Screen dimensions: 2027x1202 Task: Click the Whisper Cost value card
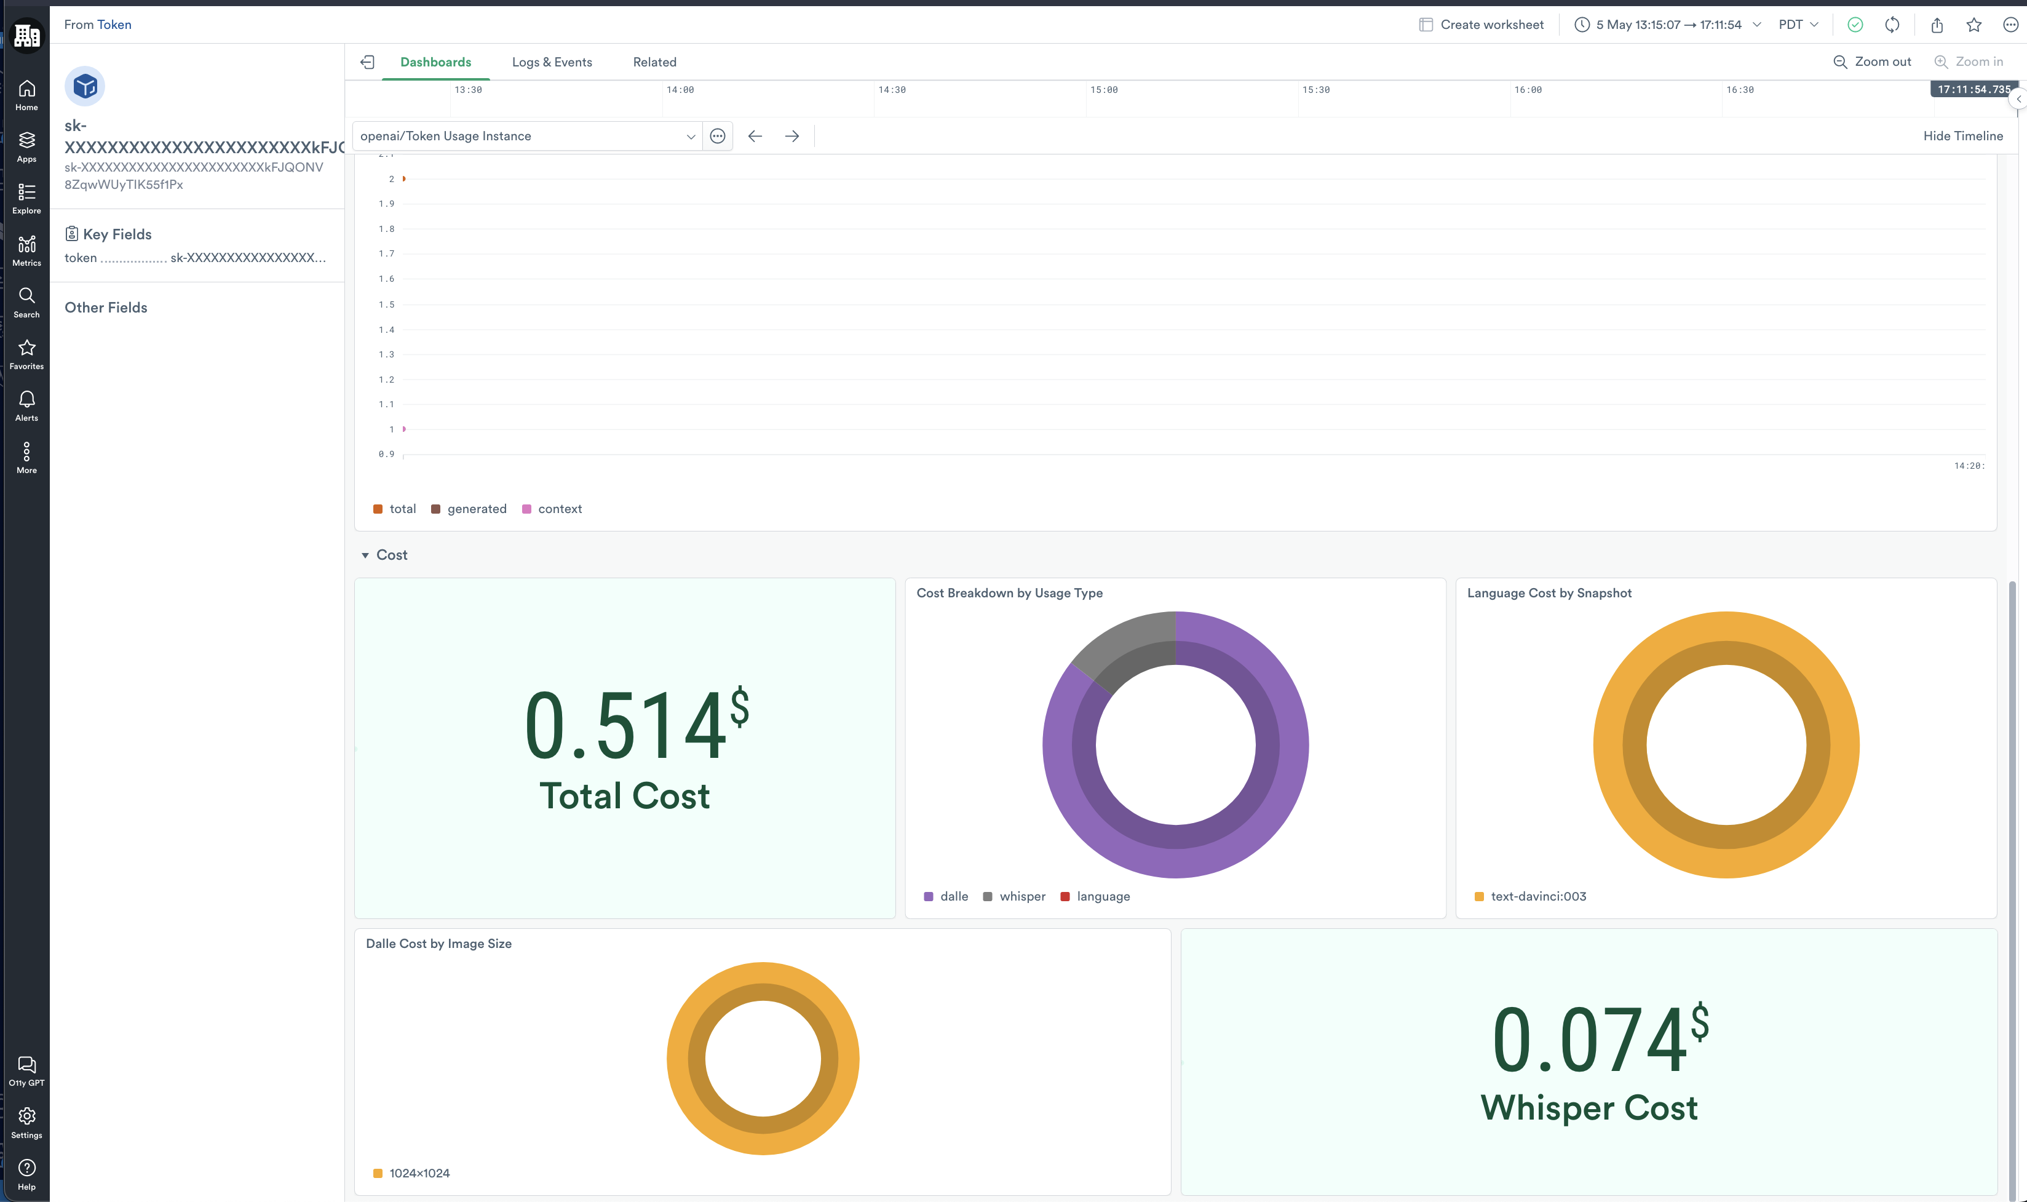tap(1589, 1062)
